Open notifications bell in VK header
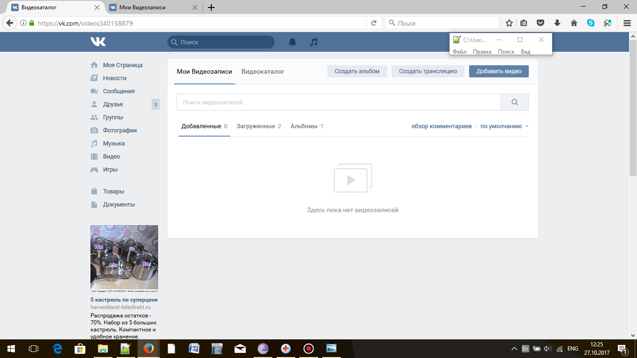This screenshot has width=637, height=358. tap(292, 42)
